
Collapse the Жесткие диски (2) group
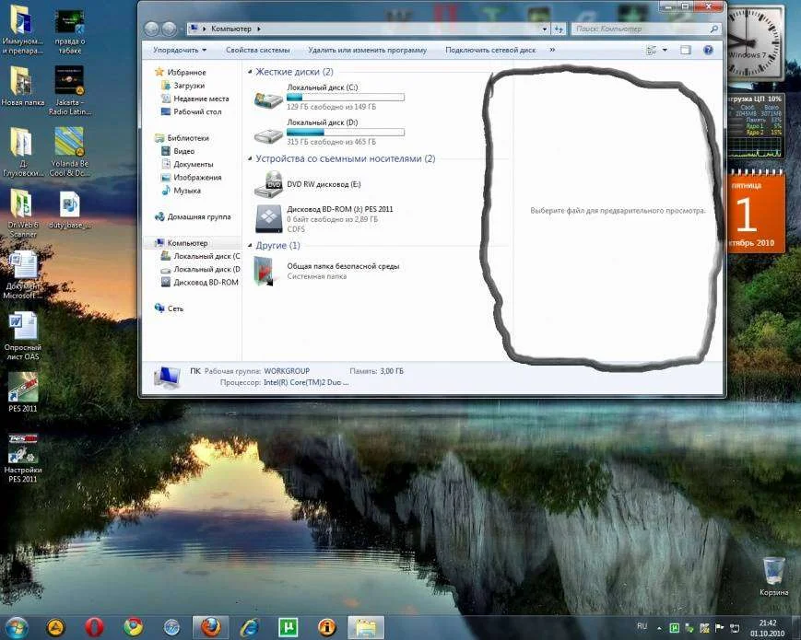click(249, 72)
